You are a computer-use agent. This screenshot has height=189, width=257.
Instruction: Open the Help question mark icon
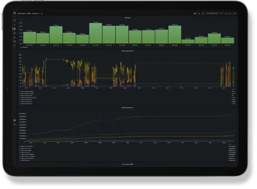[x=14, y=124]
